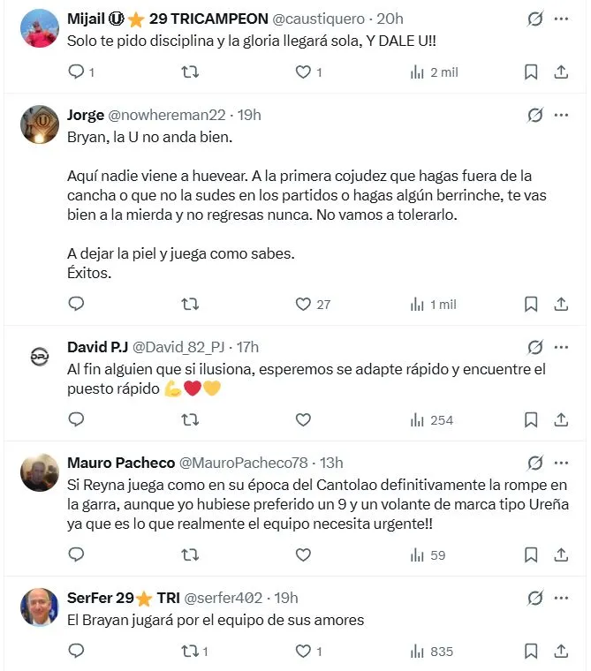
Task: Open @nowhereman22 profile handle
Action: click(x=166, y=115)
